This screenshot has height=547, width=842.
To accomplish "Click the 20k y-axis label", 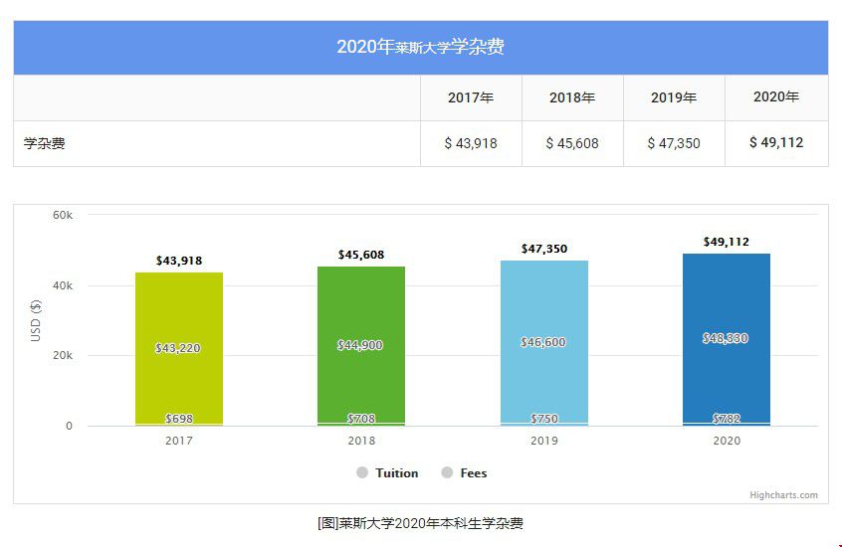I will [63, 355].
